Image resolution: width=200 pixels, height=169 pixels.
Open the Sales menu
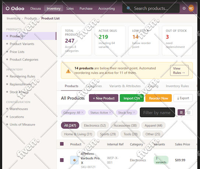point(70,8)
